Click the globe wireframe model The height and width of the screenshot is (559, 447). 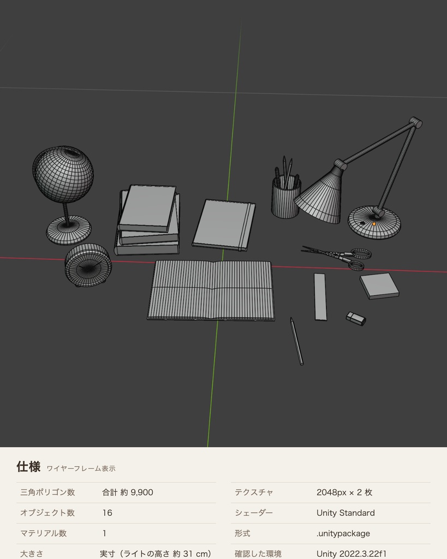tap(63, 194)
